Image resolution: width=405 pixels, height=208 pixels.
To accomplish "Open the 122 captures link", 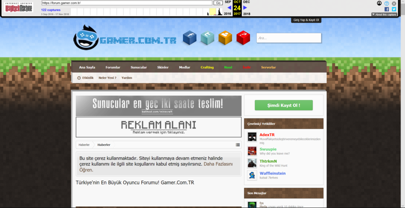I will coord(50,10).
